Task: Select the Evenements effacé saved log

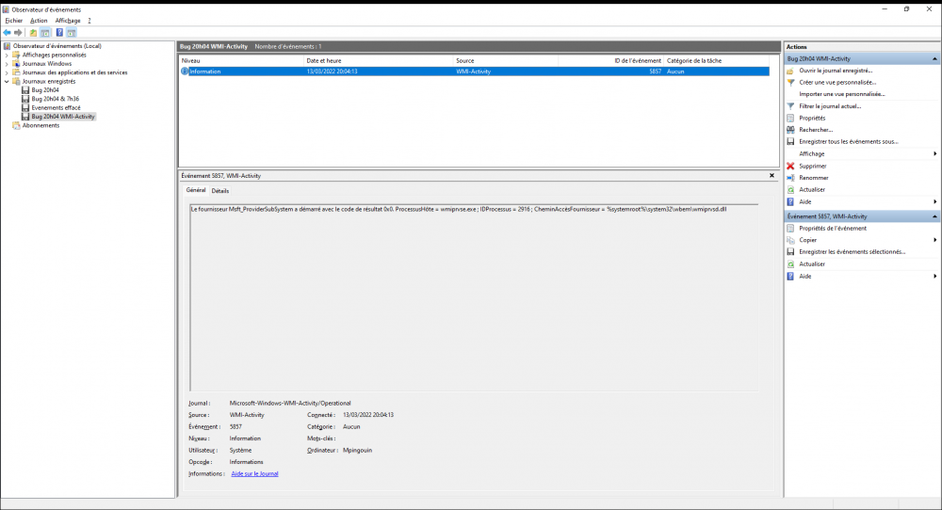Action: click(x=56, y=108)
